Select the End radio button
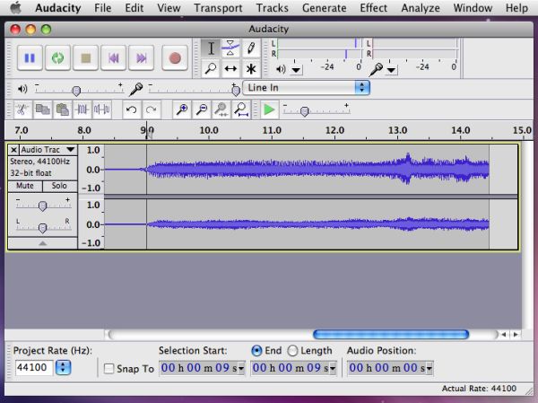538x403 pixels. pos(256,351)
